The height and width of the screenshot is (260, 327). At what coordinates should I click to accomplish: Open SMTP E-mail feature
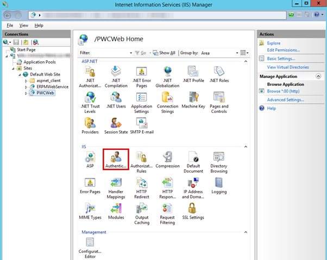pos(142,126)
